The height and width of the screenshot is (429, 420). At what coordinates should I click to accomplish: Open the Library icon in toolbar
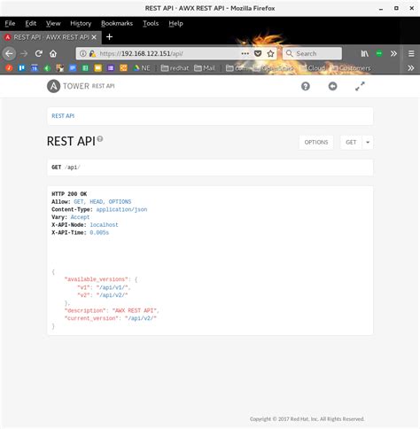[364, 53]
